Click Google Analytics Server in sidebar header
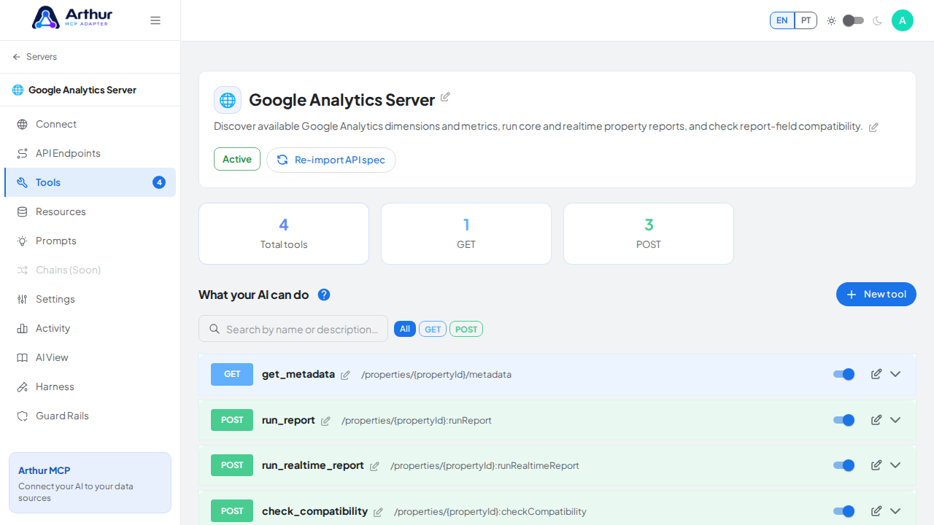 (82, 90)
